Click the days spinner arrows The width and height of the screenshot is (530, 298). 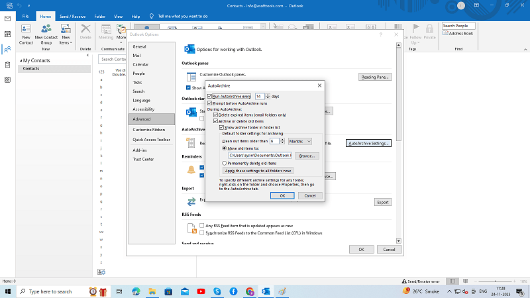(268, 96)
